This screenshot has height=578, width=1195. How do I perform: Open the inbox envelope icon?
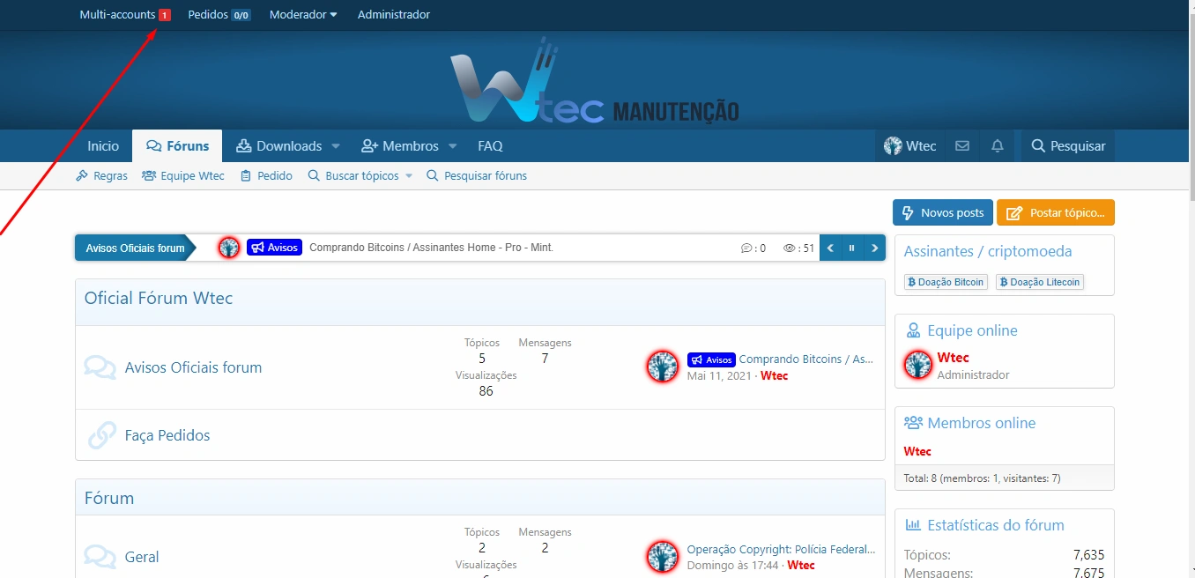[x=962, y=146]
